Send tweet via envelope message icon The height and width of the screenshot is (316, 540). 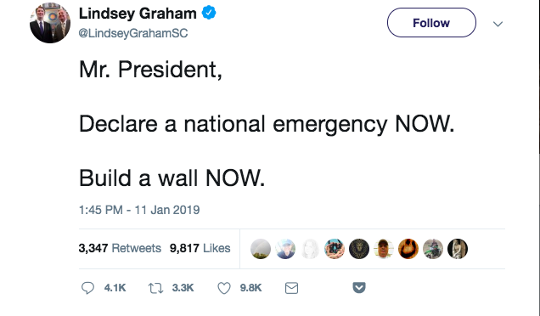291,288
